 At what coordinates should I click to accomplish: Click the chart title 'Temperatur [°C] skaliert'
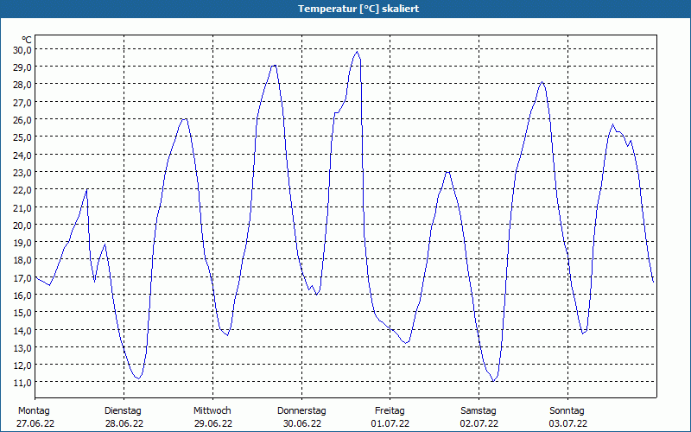click(x=345, y=9)
